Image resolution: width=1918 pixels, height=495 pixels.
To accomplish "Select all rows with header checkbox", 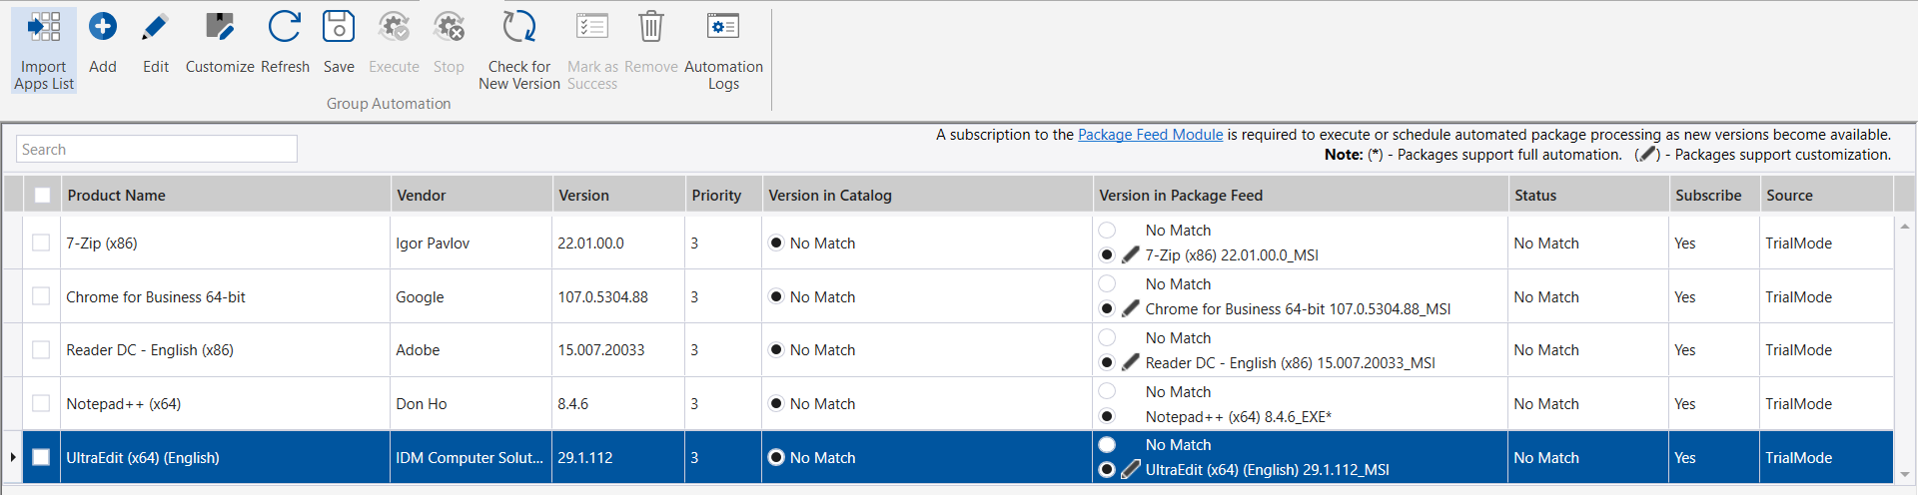I will click(x=42, y=196).
